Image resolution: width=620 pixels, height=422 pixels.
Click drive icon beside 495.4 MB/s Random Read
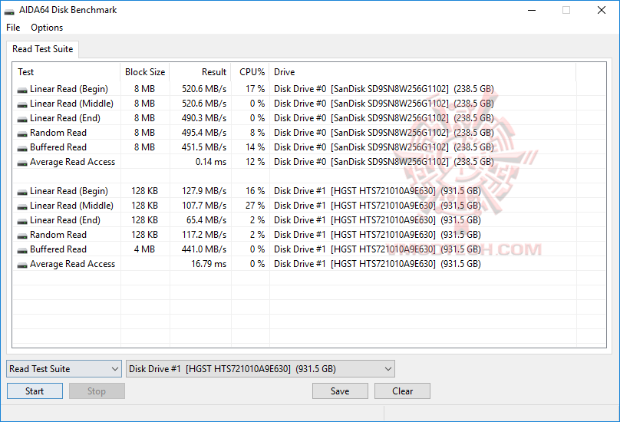pos(22,134)
